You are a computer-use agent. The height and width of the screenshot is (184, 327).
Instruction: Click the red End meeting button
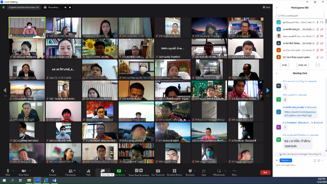point(265,172)
